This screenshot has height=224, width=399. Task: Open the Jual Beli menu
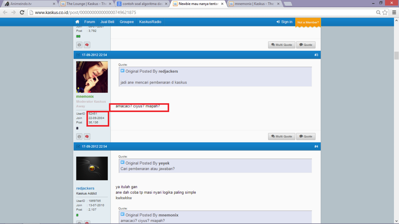107,22
